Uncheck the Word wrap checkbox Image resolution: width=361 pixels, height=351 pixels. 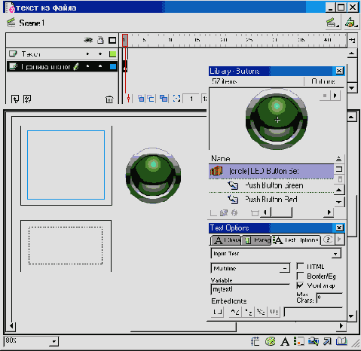[x=300, y=285]
